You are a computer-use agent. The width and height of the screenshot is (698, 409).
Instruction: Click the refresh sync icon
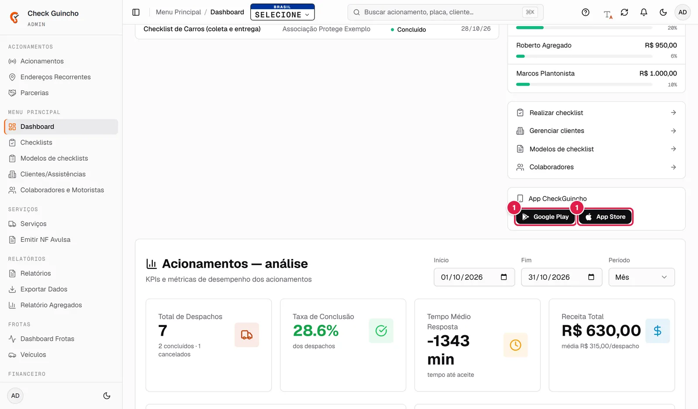(x=624, y=12)
